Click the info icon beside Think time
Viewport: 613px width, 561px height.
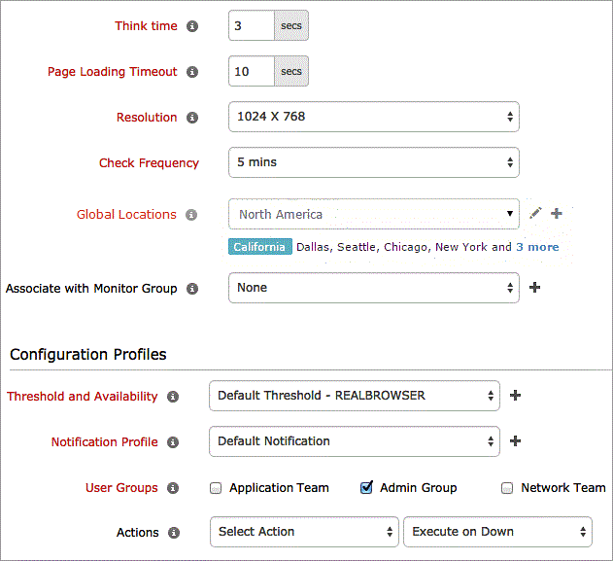pos(192,26)
